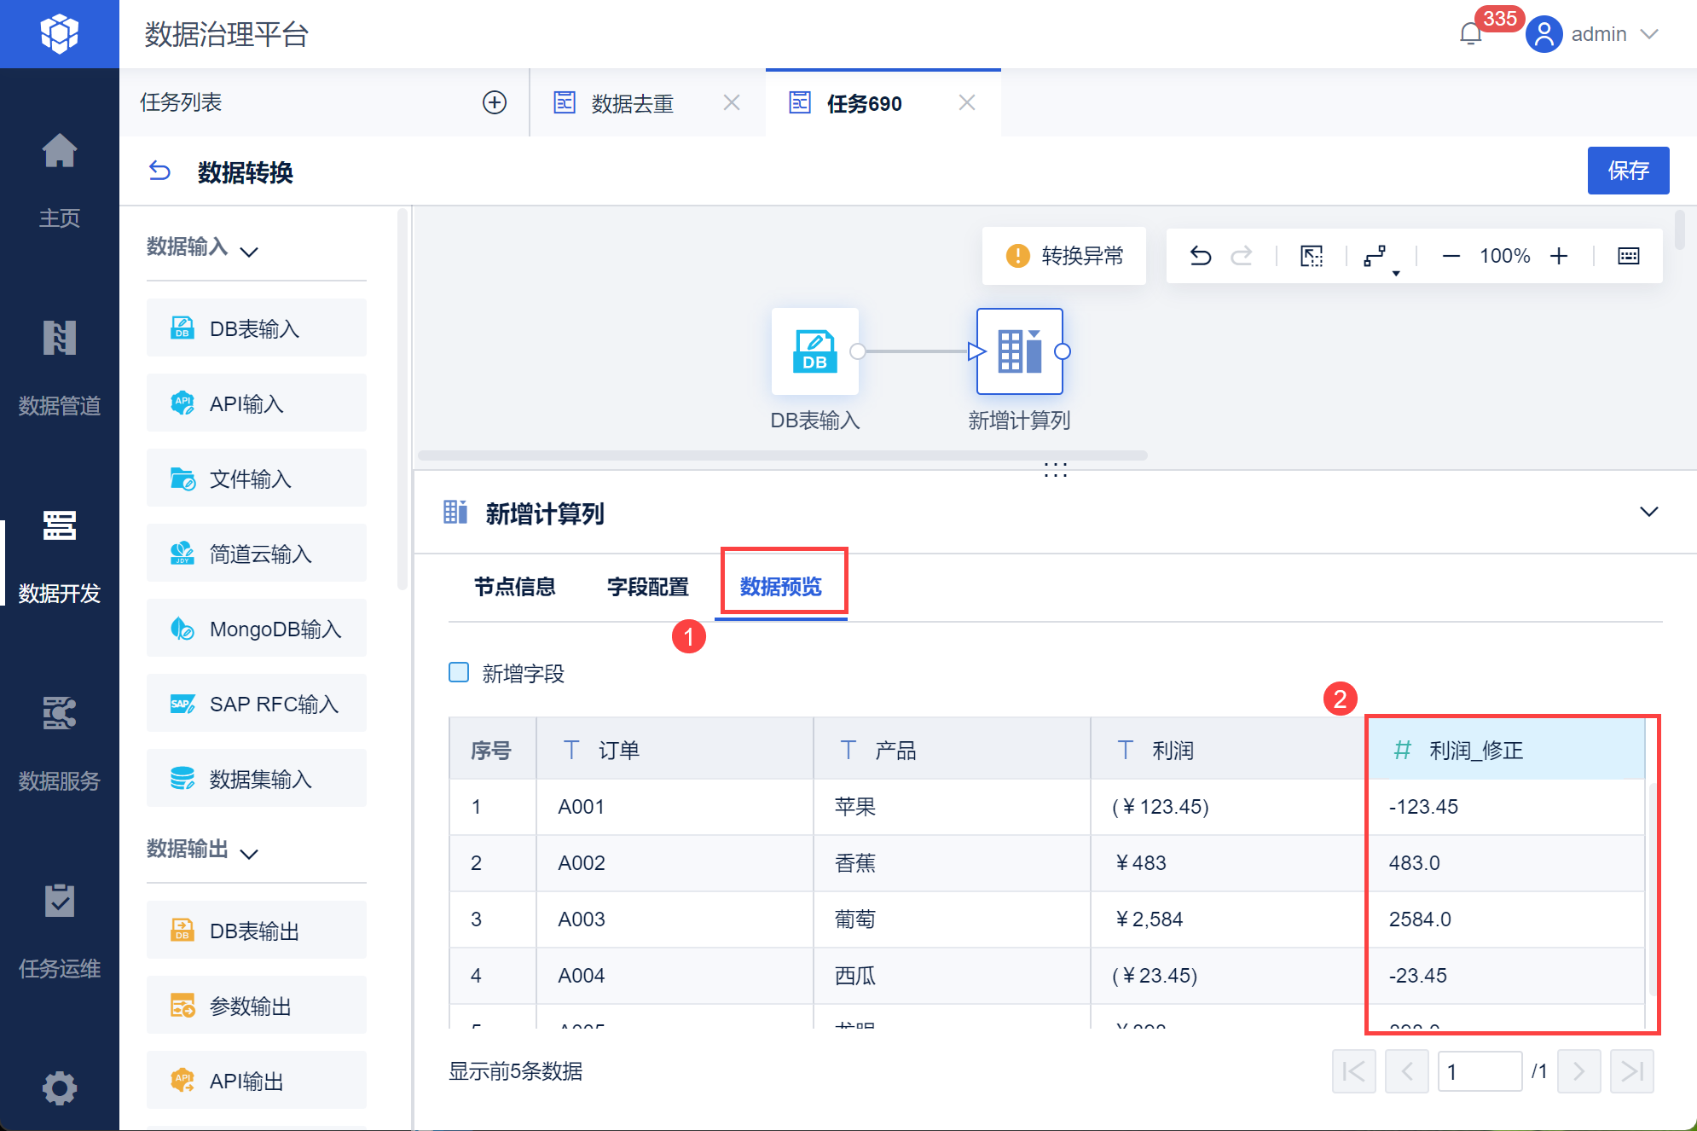Viewport: 1697px width, 1131px height.
Task: Click the notification bell icon
Action: pyautogui.click(x=1470, y=34)
